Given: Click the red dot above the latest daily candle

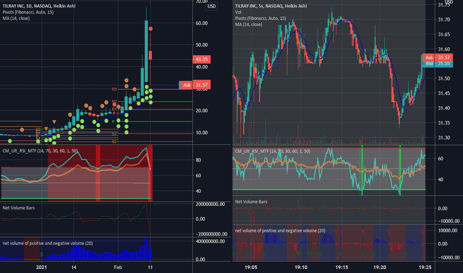Looking at the screenshot, I should coord(151,29).
